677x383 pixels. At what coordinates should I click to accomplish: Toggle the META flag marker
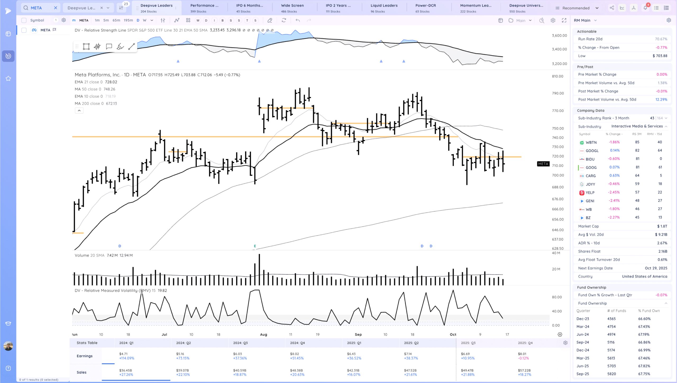[54, 30]
